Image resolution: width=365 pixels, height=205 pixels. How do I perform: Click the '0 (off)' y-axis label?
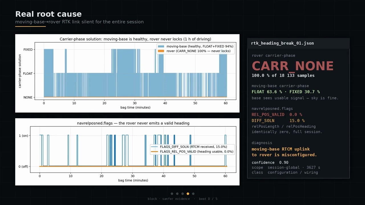coord(23,166)
